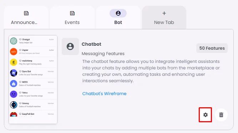Switch to the Events tab
The height and width of the screenshot is (133, 238).
click(72, 18)
